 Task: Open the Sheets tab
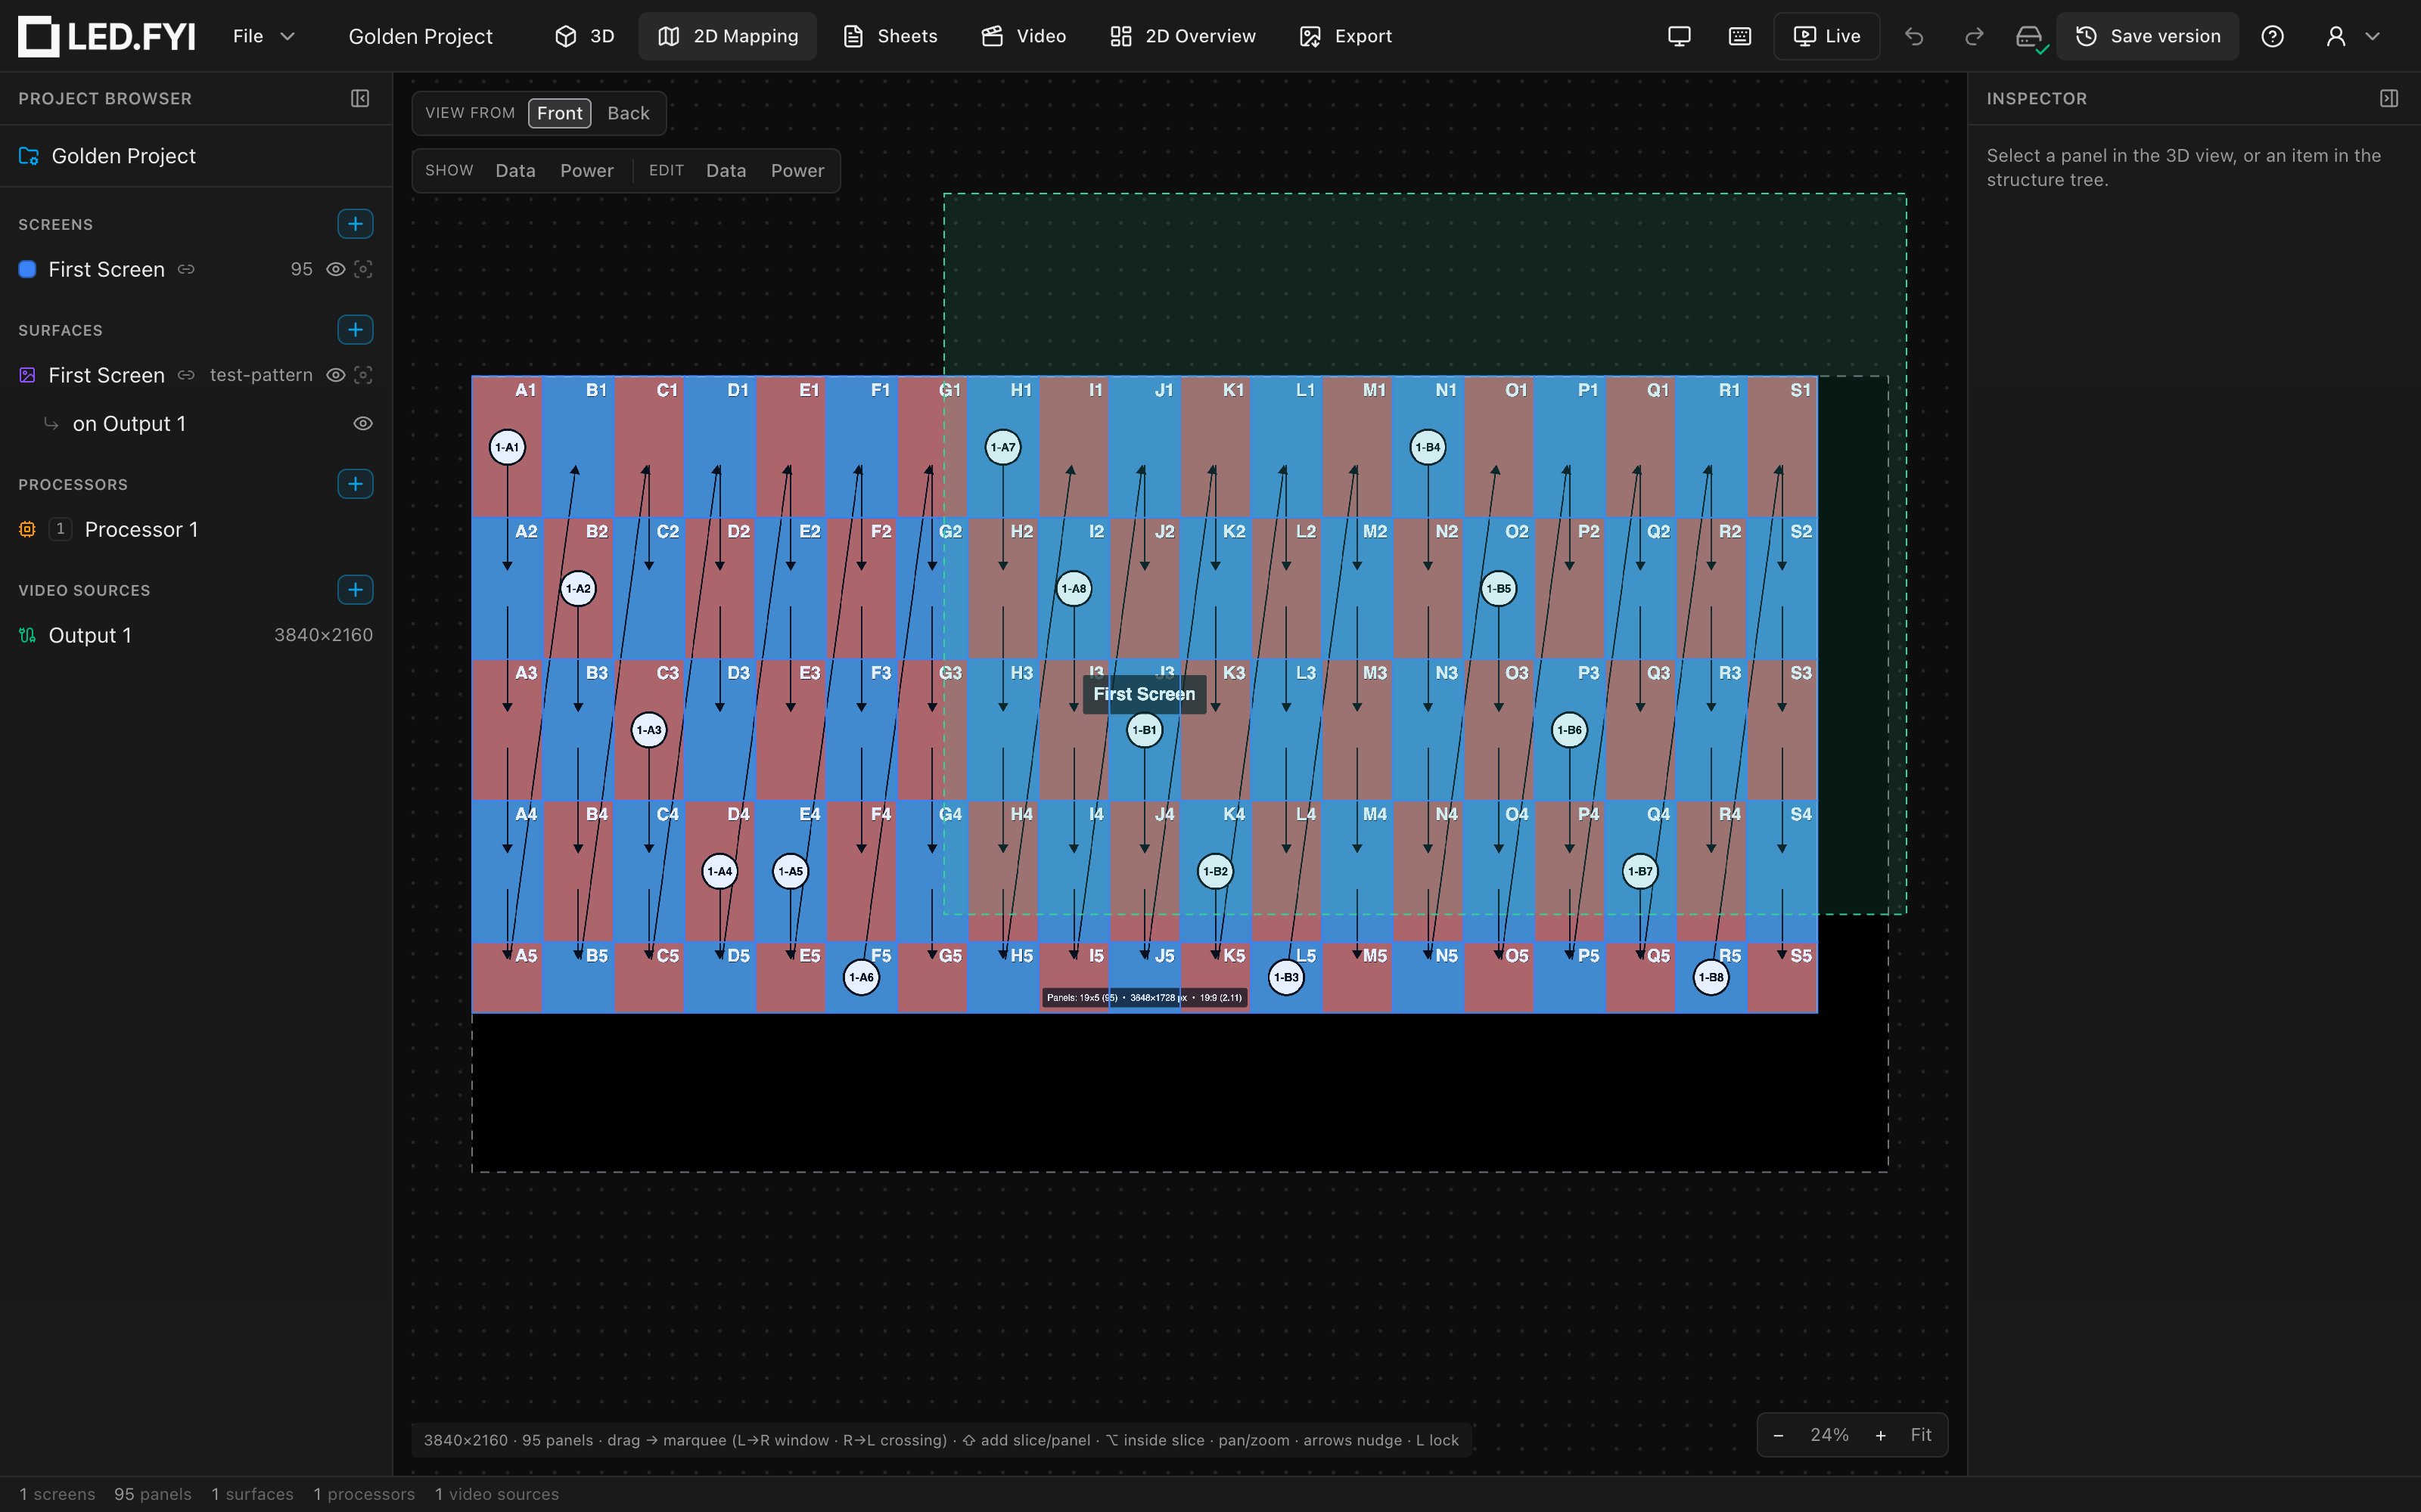coord(890,36)
